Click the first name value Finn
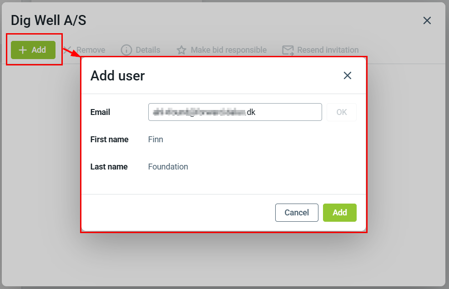Screen dimensions: 449x289 pyautogui.click(x=156, y=140)
